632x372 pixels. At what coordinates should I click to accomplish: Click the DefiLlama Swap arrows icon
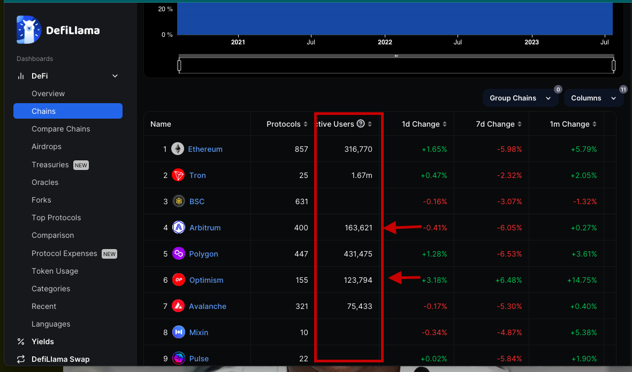click(x=21, y=359)
